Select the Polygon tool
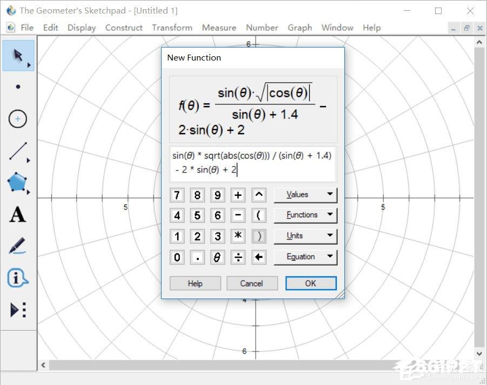Screen dimensions: 487x385 (17, 182)
